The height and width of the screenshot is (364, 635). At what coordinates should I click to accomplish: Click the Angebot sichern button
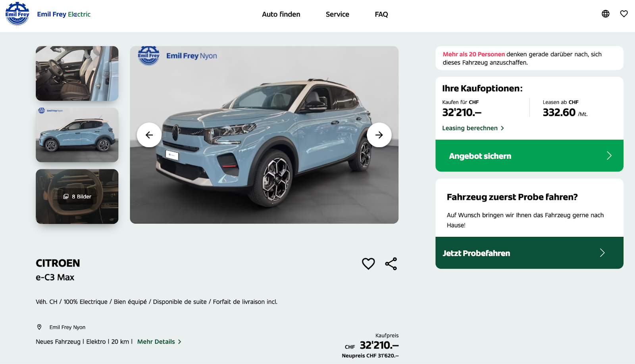pos(529,156)
